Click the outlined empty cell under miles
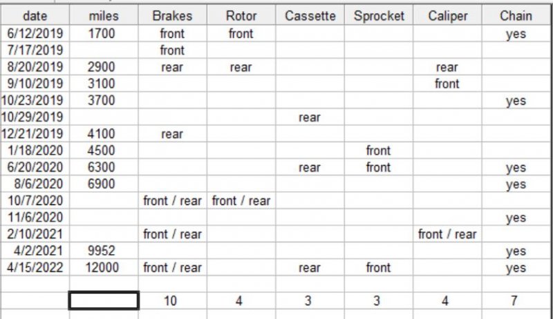The width and height of the screenshot is (553, 319). tap(104, 300)
